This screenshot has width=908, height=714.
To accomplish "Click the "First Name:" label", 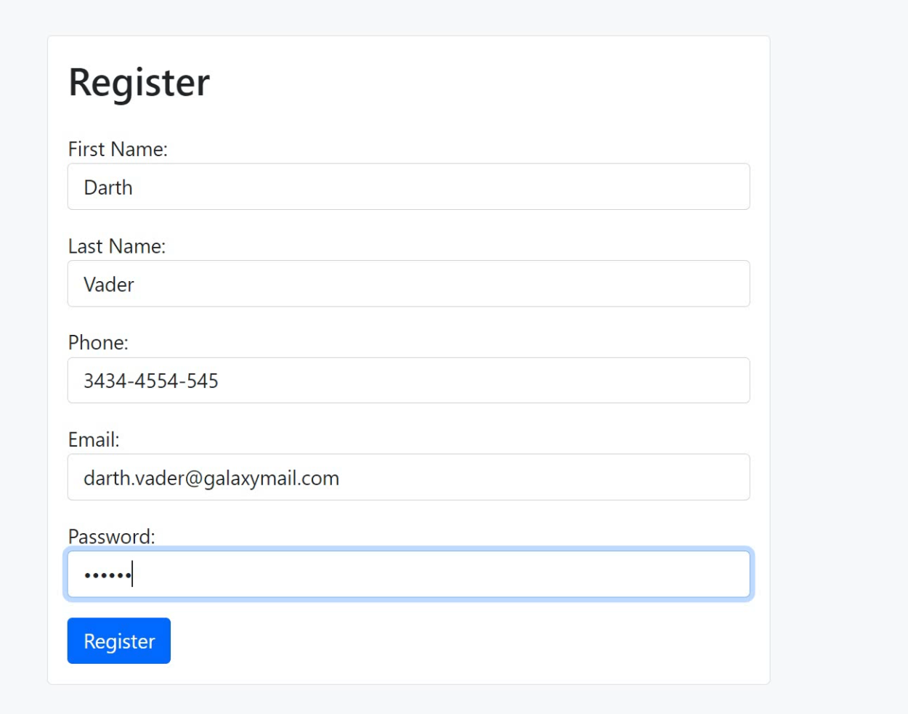I will [118, 149].
